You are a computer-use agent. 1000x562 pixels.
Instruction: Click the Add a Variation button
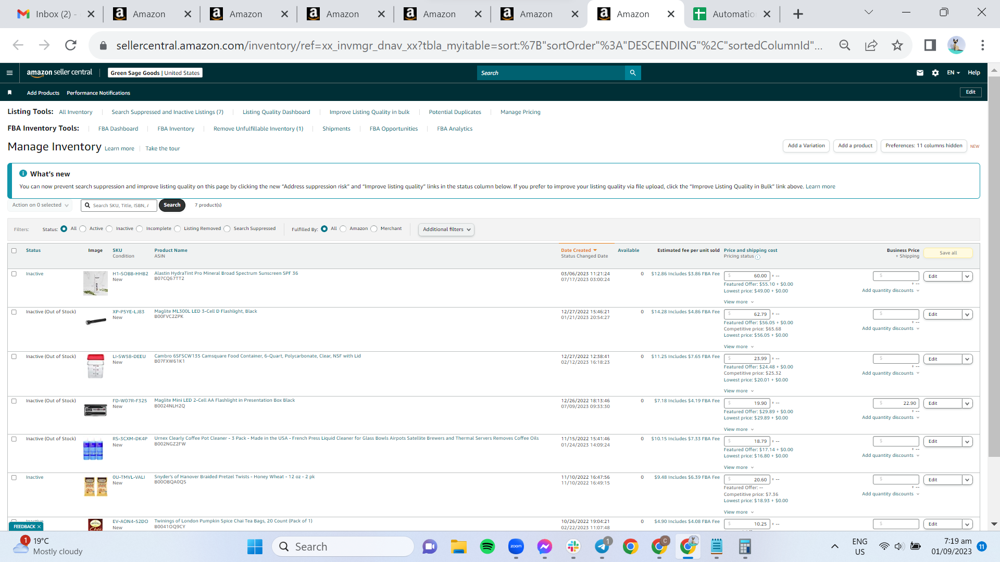coord(806,146)
